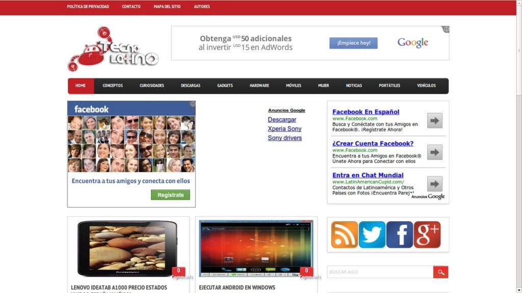The height and width of the screenshot is (293, 522).
Task: Open the Xperia Sony ad link
Action: tap(284, 129)
